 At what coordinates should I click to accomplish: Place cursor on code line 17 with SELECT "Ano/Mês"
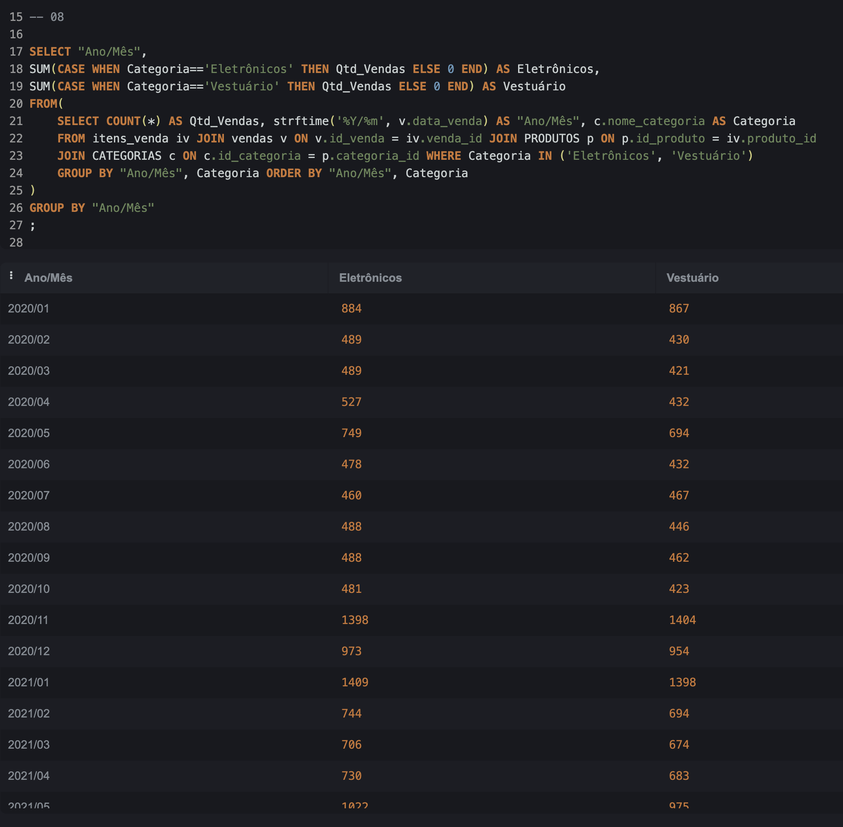88,52
